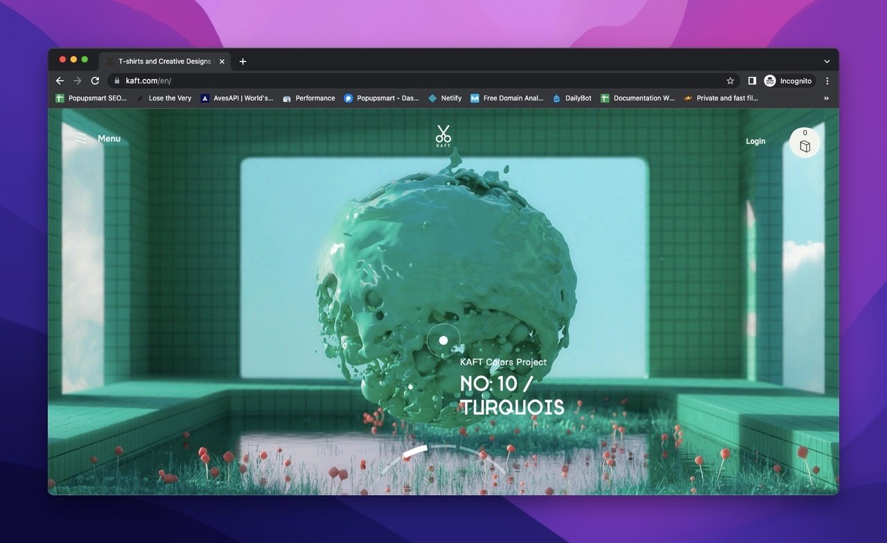Open the shopping cart box icon
Screen dimensions: 887x543
(805, 143)
